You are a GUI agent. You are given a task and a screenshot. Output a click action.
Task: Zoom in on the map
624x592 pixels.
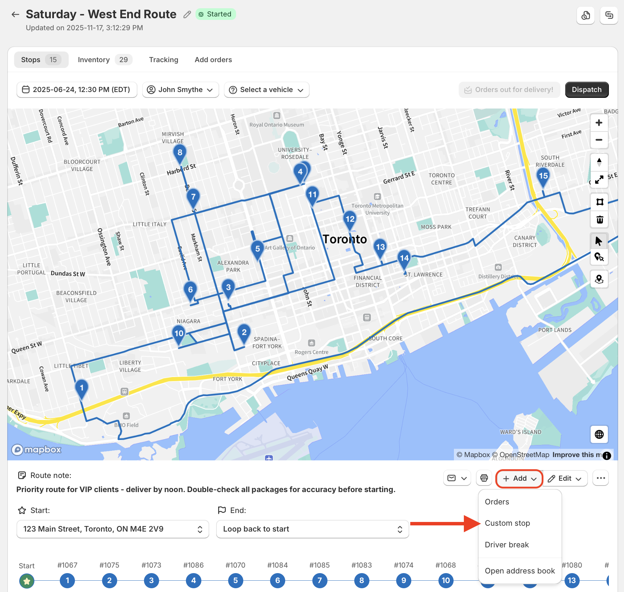(599, 123)
